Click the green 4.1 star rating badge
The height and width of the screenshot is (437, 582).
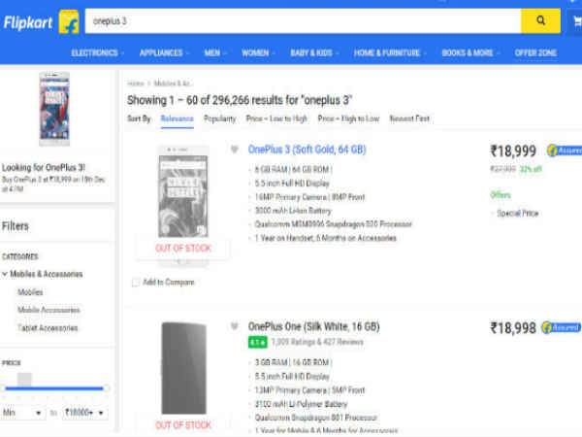[x=258, y=343]
